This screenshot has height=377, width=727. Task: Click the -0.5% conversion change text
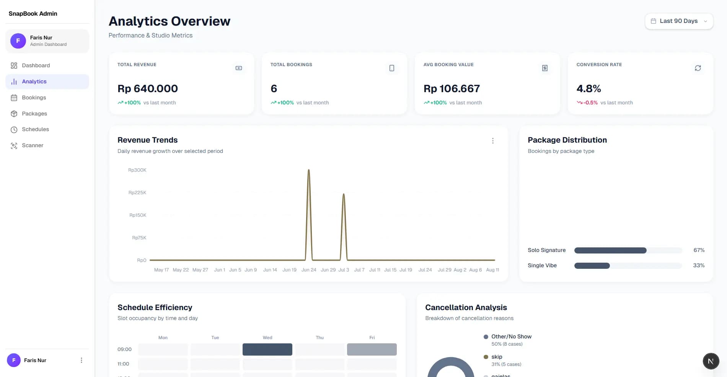click(x=590, y=102)
